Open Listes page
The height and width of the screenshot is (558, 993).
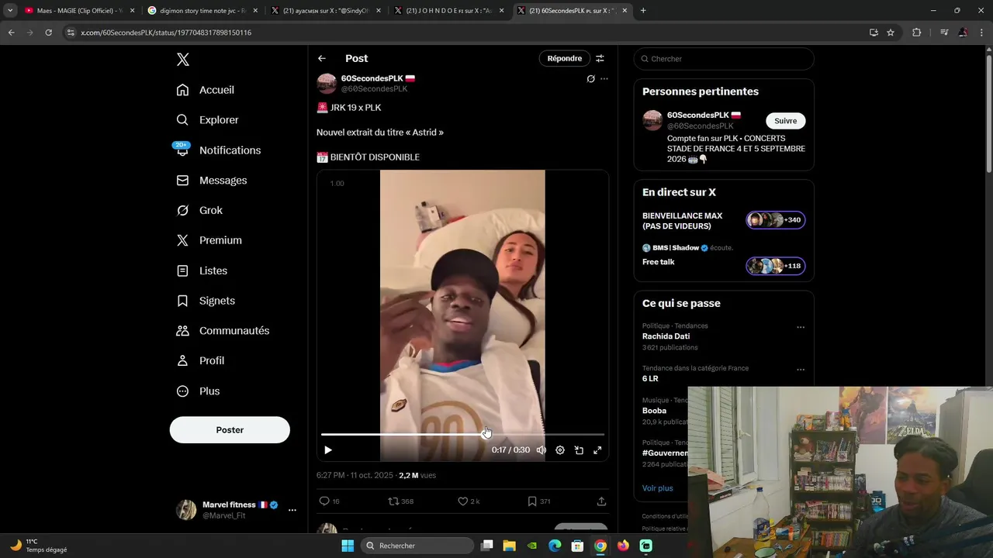[x=202, y=270]
